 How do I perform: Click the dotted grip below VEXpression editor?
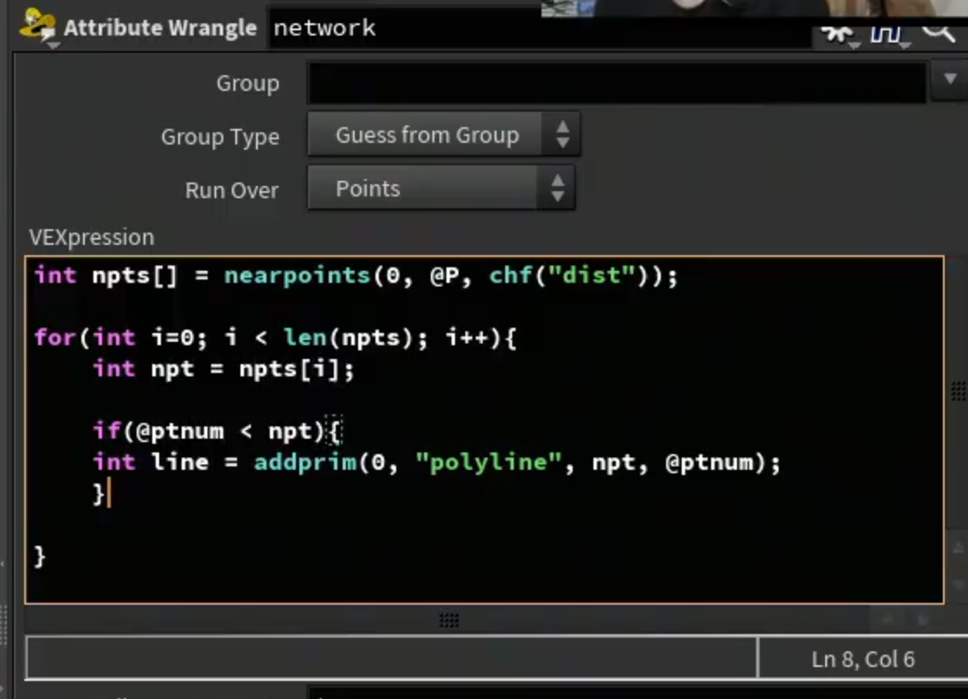[x=449, y=620]
